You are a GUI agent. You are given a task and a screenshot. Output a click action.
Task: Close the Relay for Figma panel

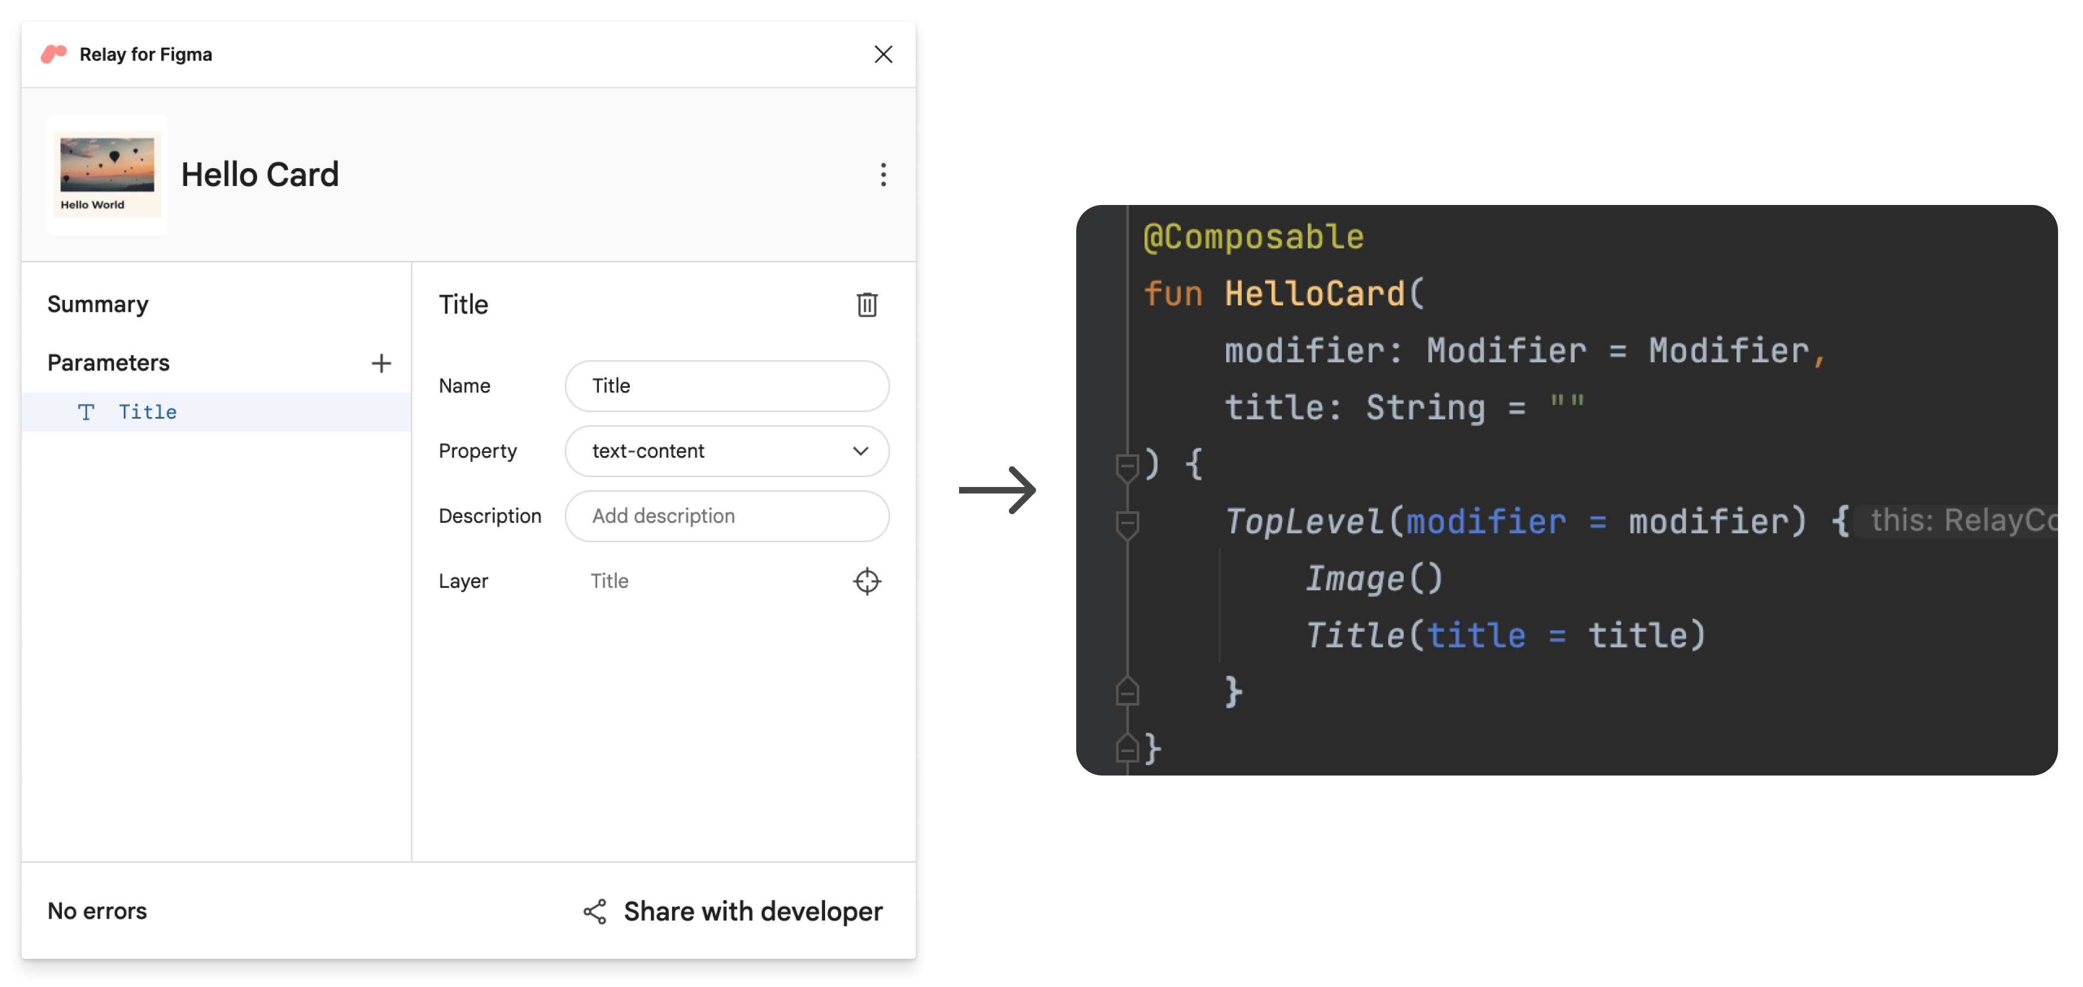(882, 54)
